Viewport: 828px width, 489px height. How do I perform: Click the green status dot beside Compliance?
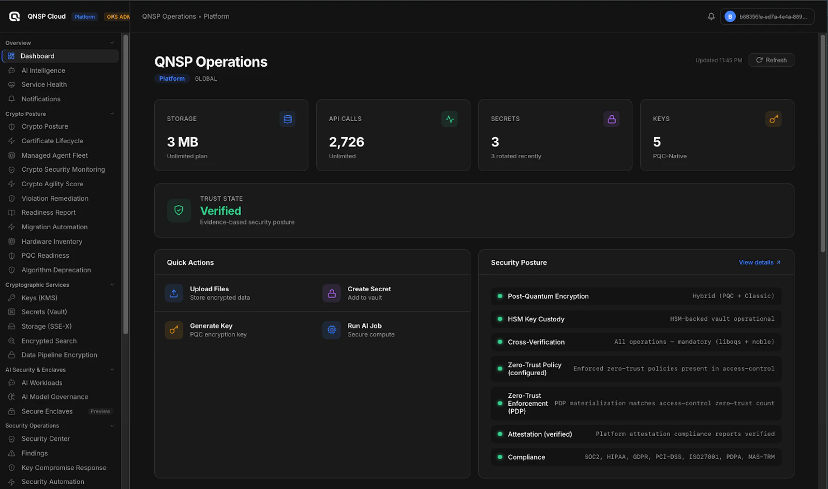point(499,457)
